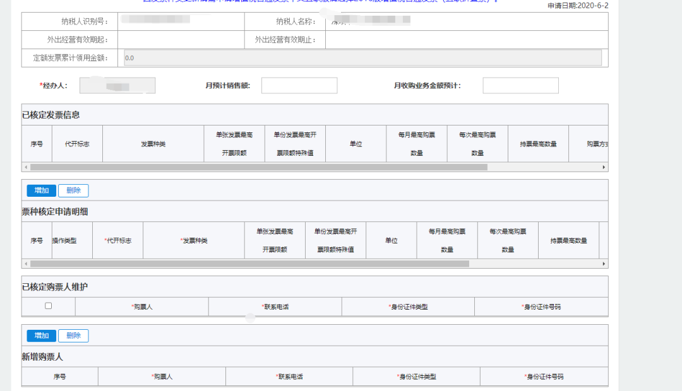Click the 已核定发票信息 horizontal scrollbar thumb

[x=259, y=167]
